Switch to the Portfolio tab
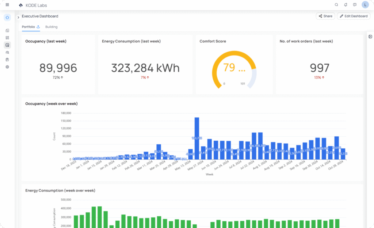This screenshot has height=228, width=374. tap(28, 27)
